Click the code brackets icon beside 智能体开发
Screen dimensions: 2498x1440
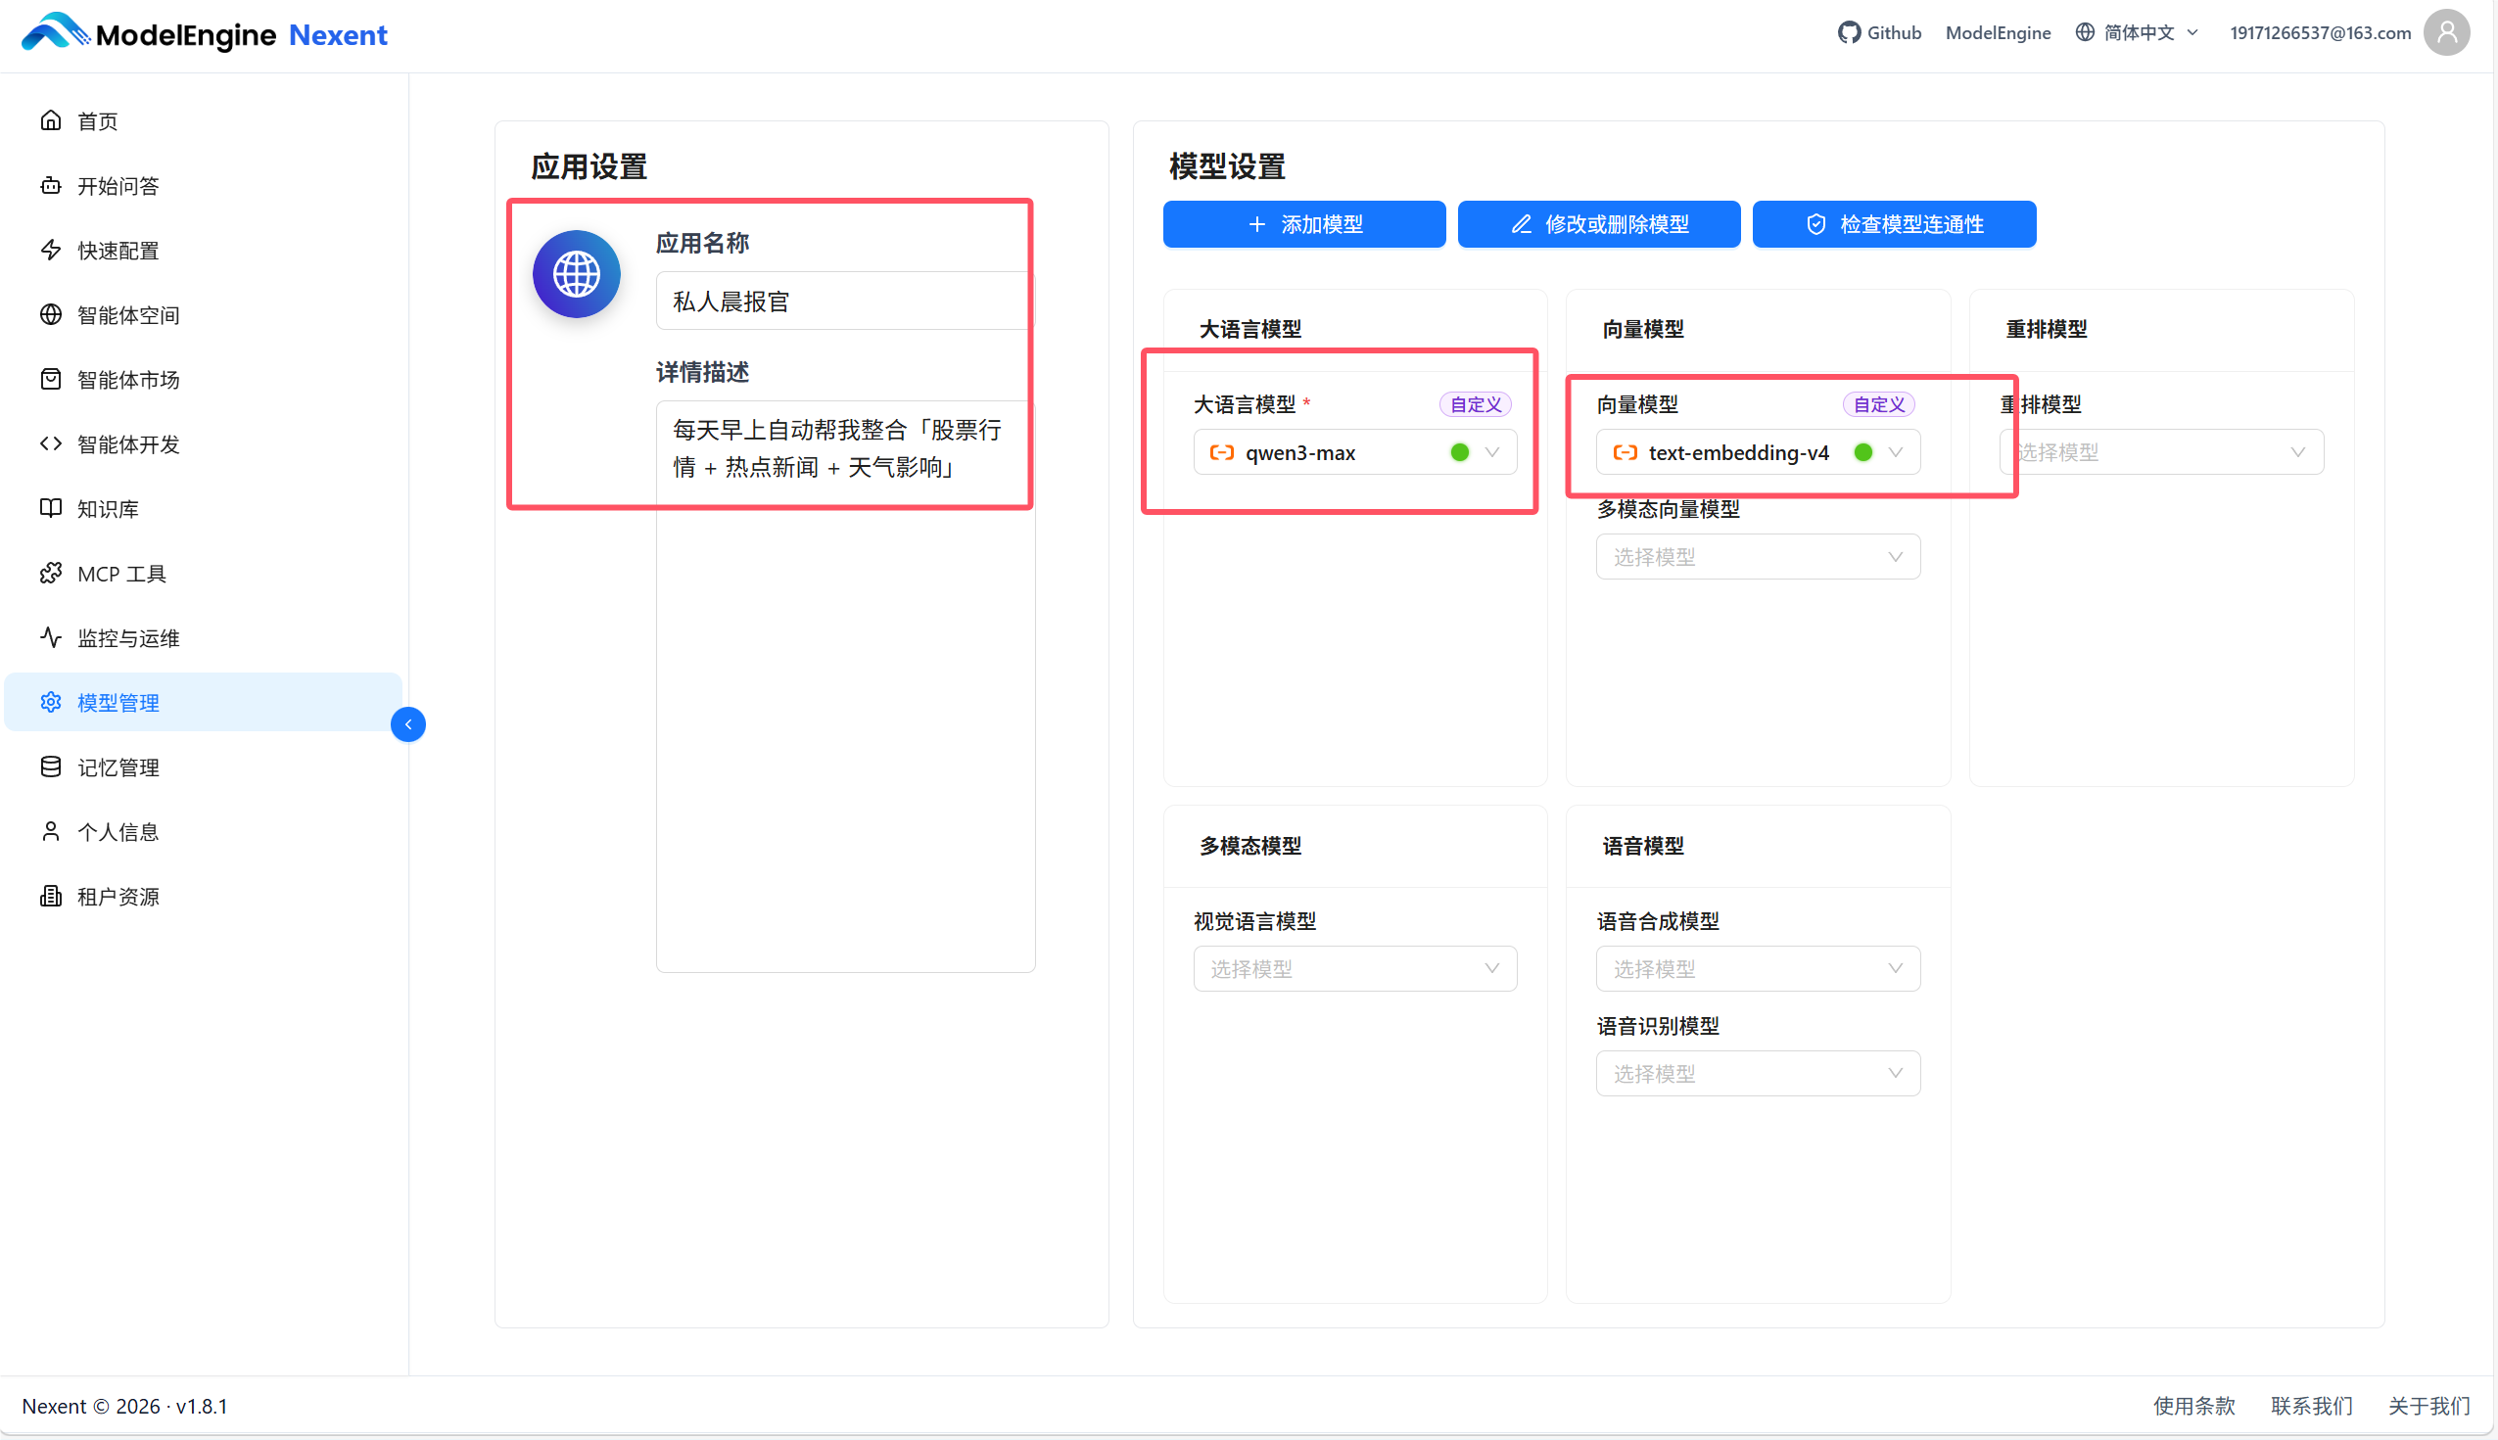pyautogui.click(x=51, y=444)
